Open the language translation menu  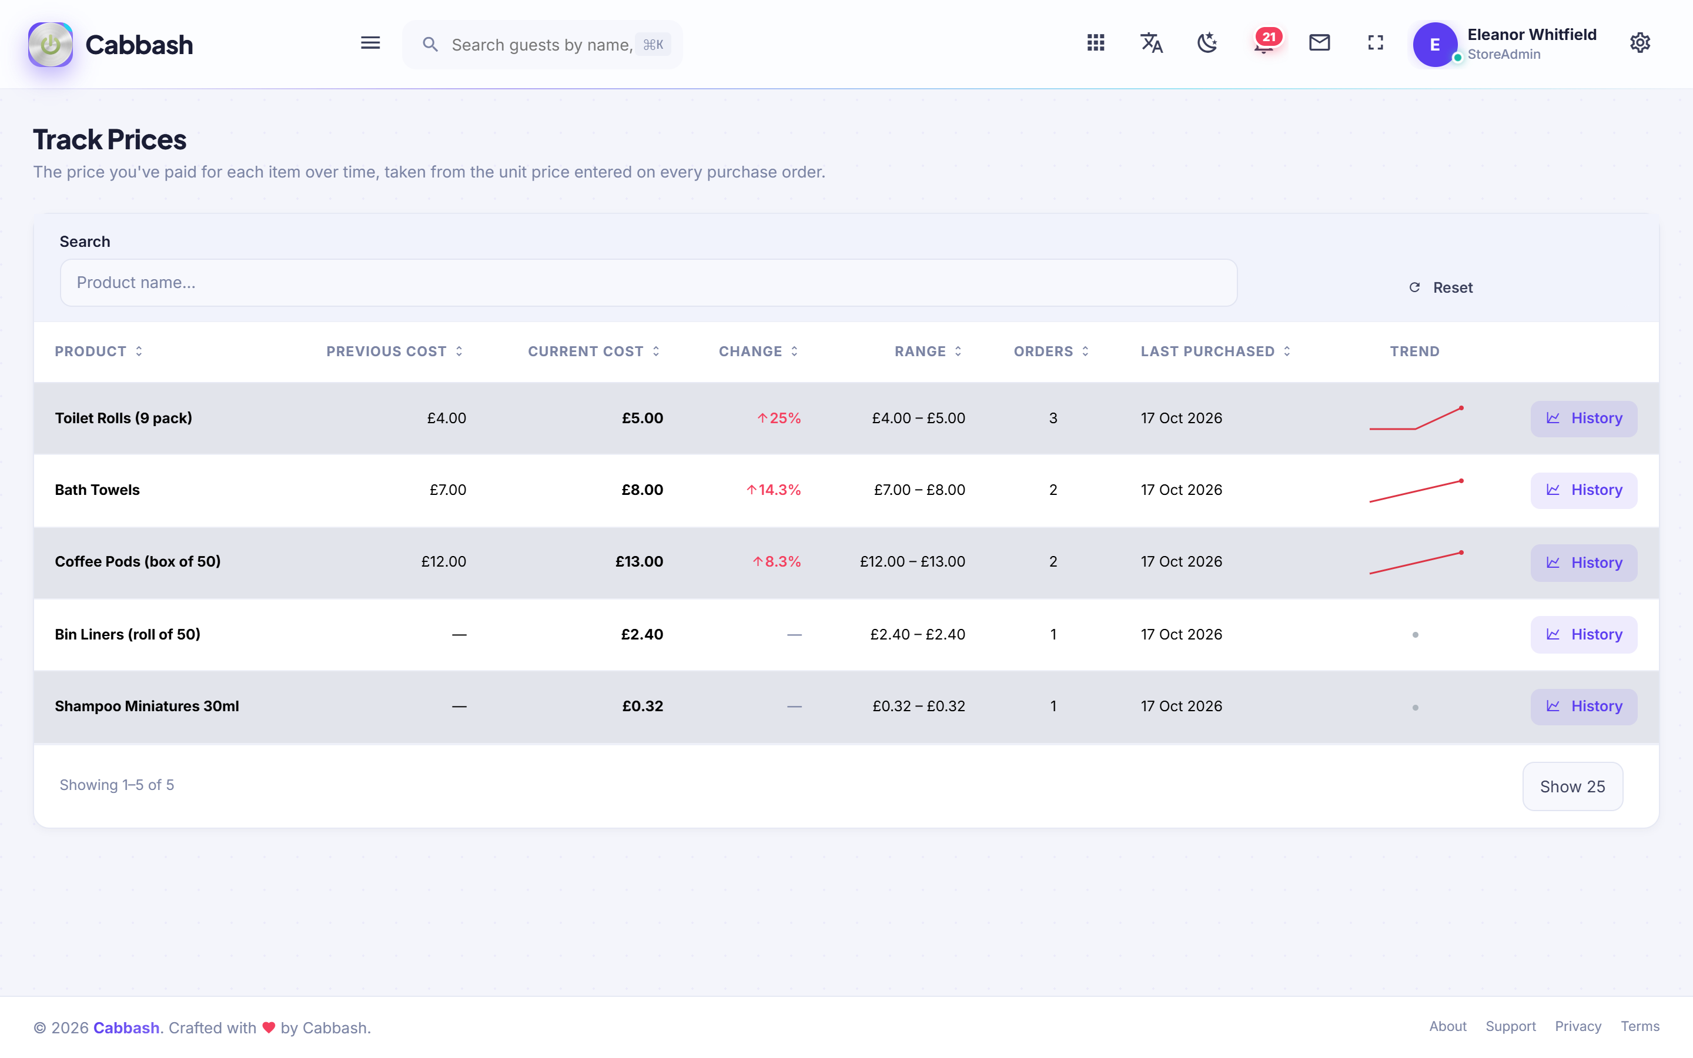pos(1152,43)
